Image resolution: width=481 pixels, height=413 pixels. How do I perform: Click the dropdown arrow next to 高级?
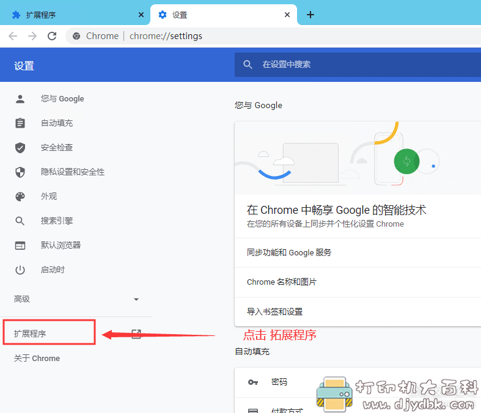click(x=136, y=299)
